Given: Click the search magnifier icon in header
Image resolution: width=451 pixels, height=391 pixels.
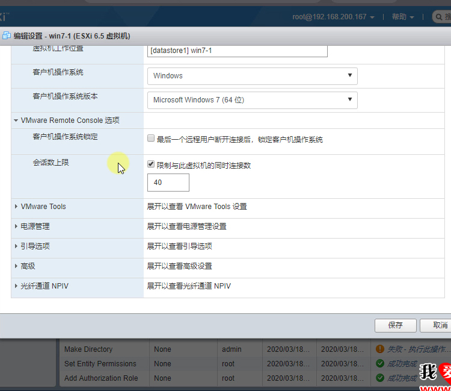Looking at the screenshot, I should click(x=438, y=17).
